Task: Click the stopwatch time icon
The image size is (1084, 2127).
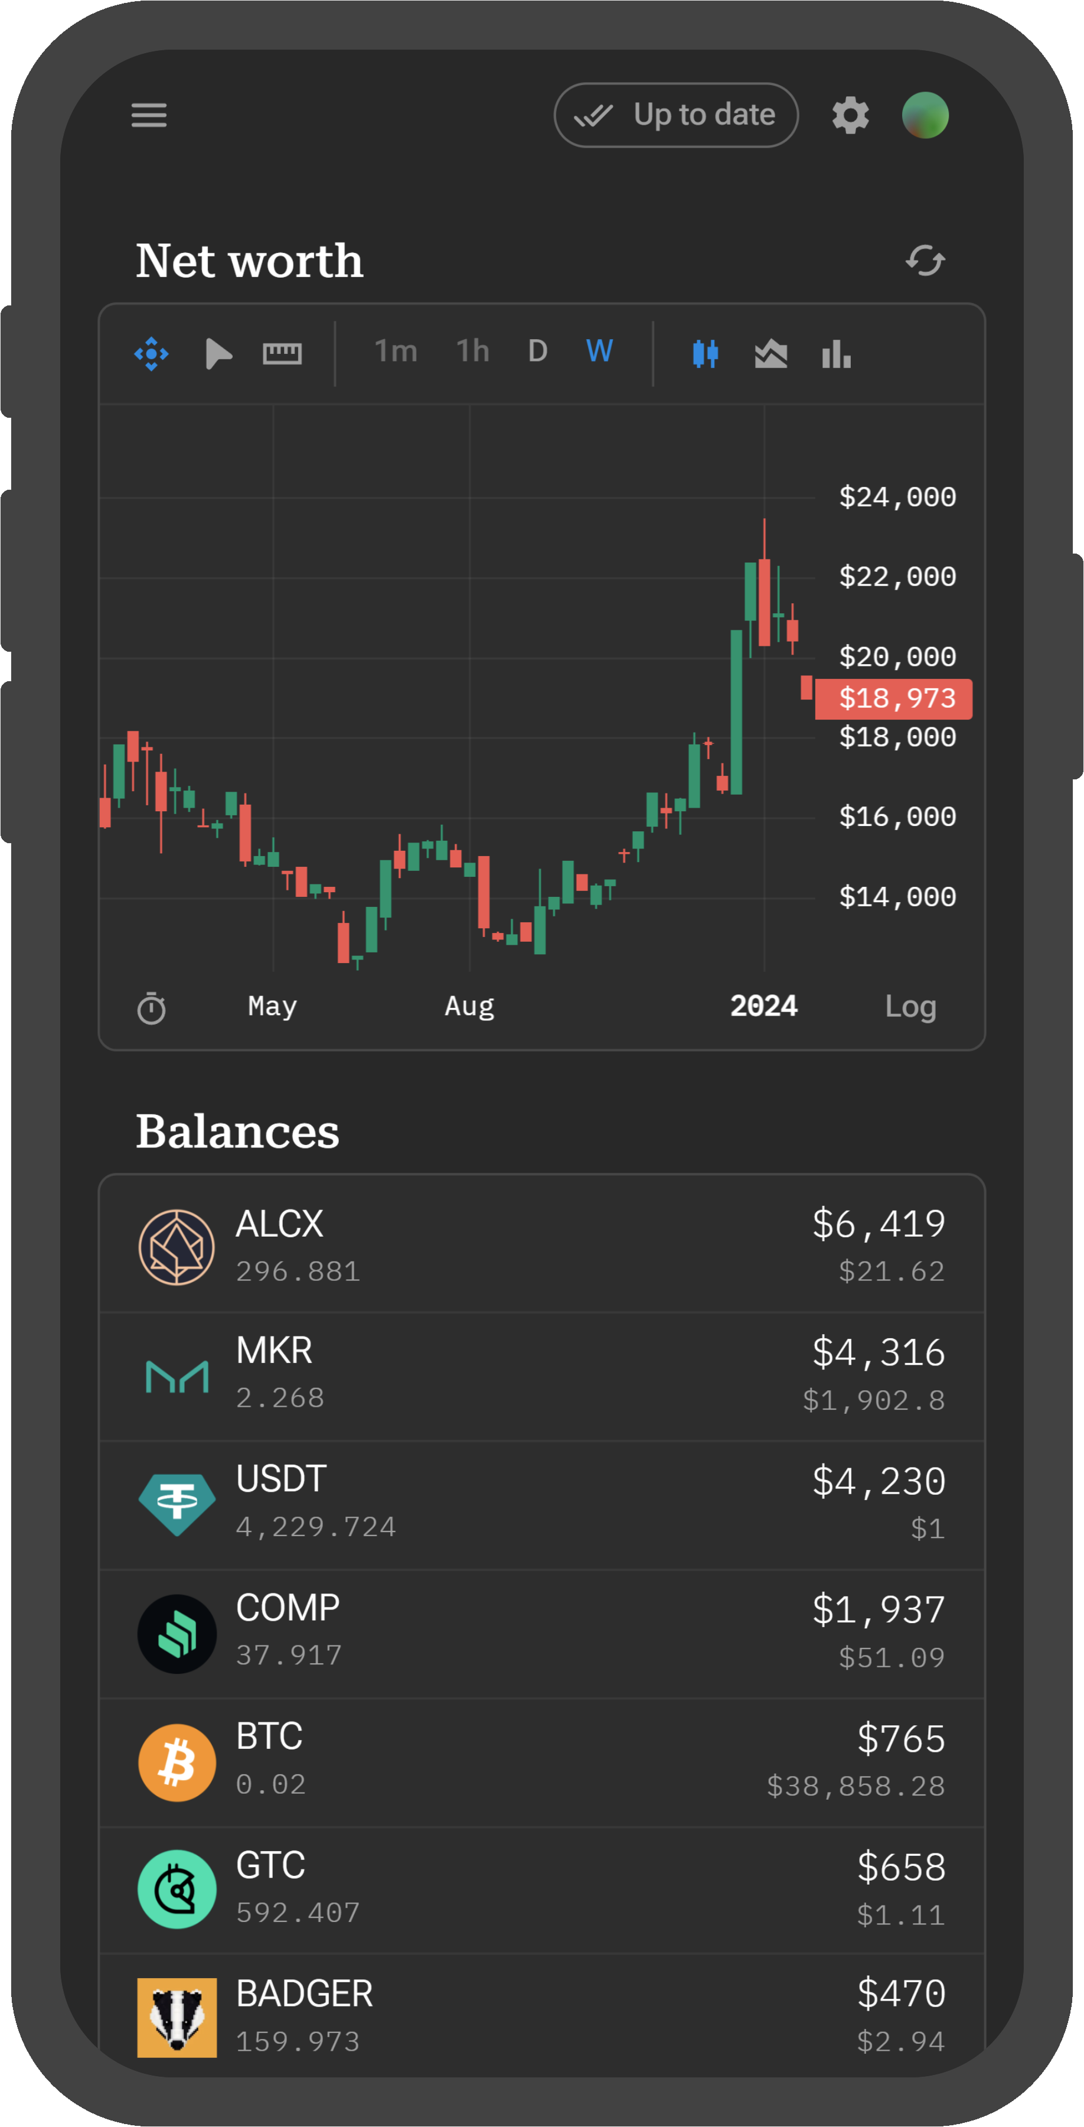Action: click(x=152, y=1008)
